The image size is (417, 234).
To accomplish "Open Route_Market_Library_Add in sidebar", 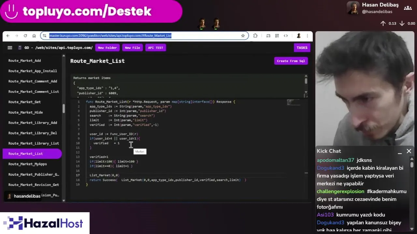I will [x=32, y=123].
